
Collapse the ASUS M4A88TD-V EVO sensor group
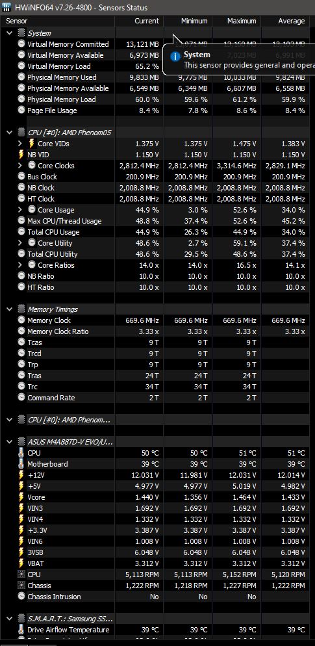pyautogui.click(x=10, y=442)
